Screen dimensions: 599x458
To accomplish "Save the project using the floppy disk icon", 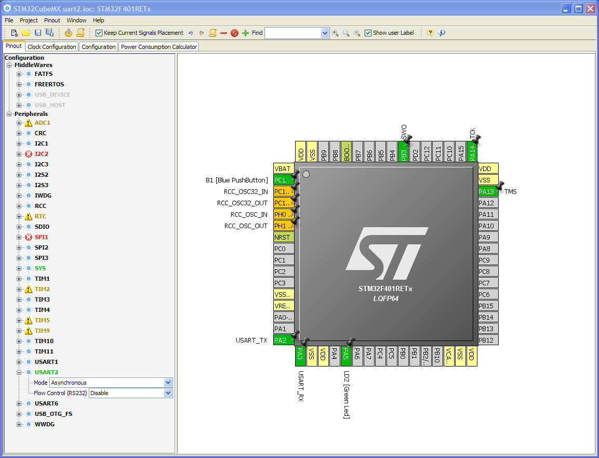I will pyautogui.click(x=38, y=33).
